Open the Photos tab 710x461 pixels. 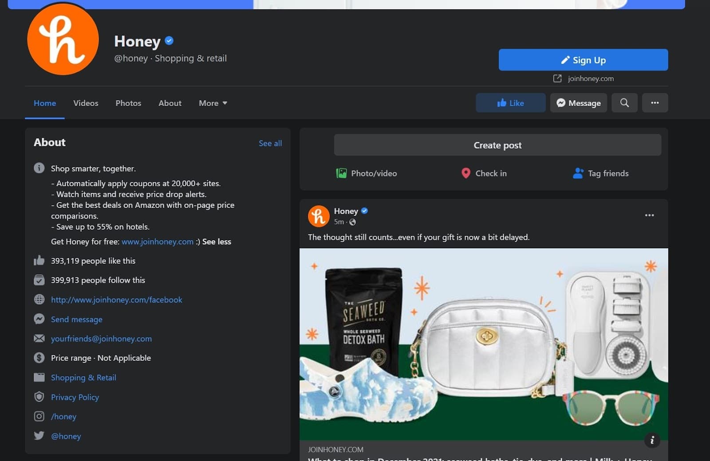pos(128,103)
